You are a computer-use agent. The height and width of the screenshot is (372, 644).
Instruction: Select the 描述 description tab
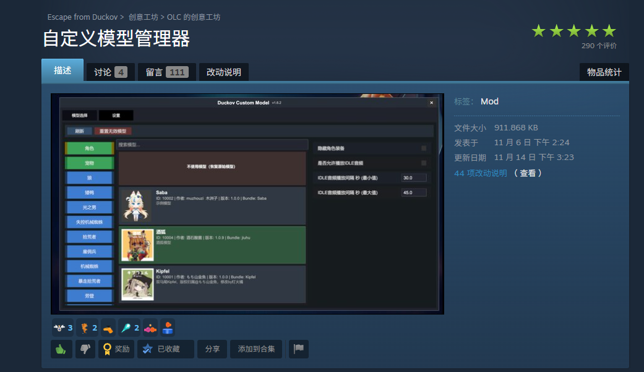[62, 70]
